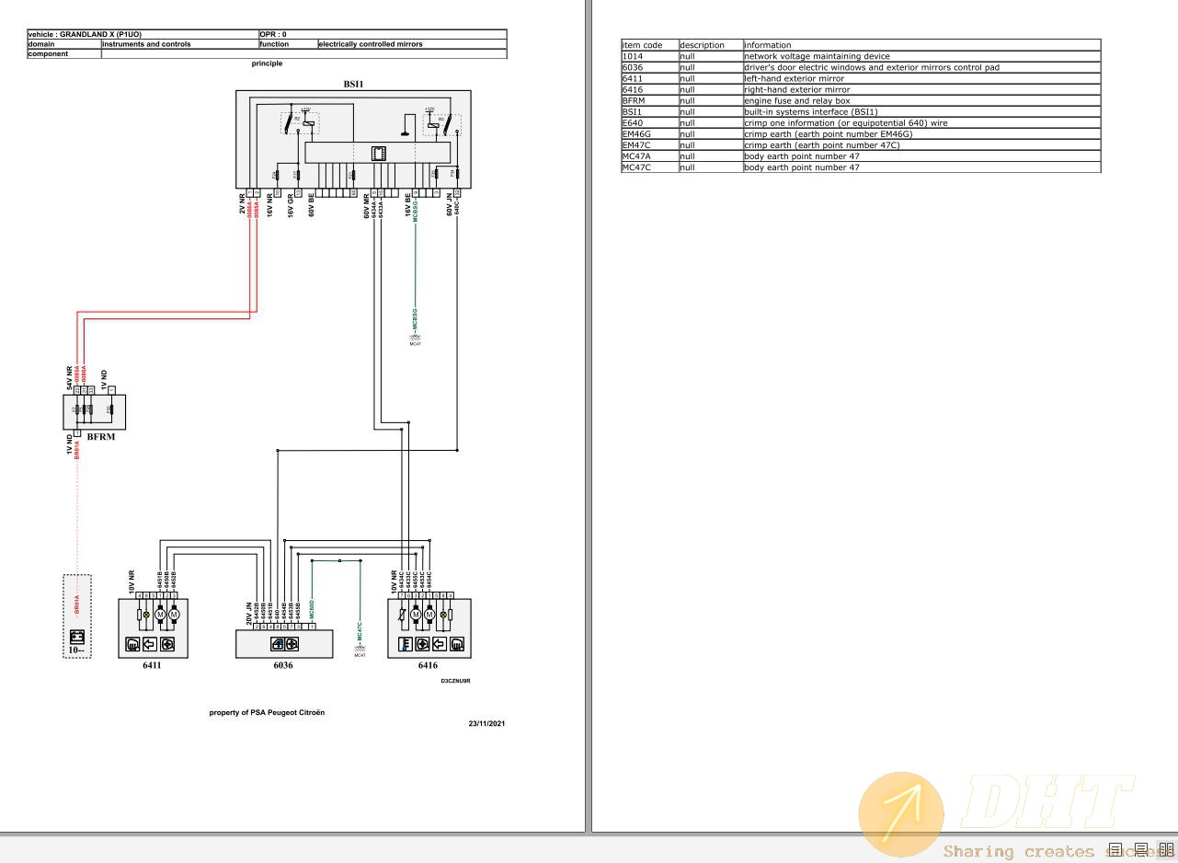Select item code EM46G in the table
1178x863 pixels.
click(x=649, y=133)
